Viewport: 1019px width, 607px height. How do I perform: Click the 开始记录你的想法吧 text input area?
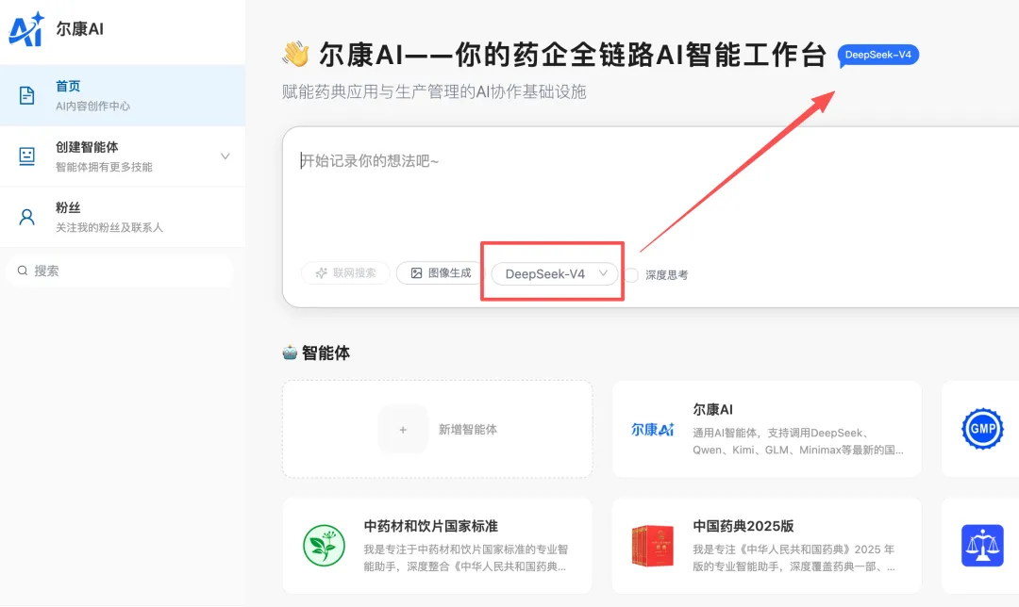click(x=650, y=195)
